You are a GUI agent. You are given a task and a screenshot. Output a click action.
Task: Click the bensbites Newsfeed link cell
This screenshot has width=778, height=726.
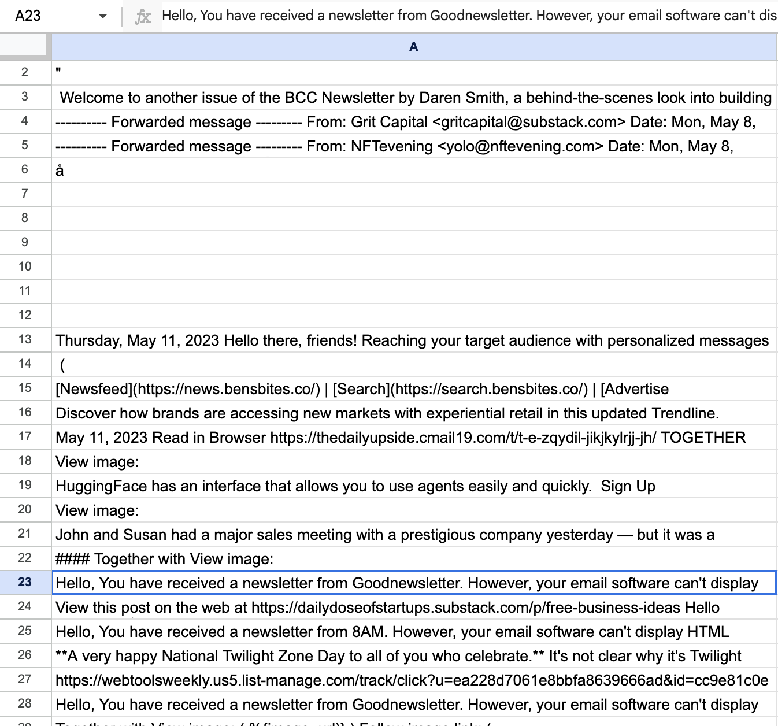[414, 388]
